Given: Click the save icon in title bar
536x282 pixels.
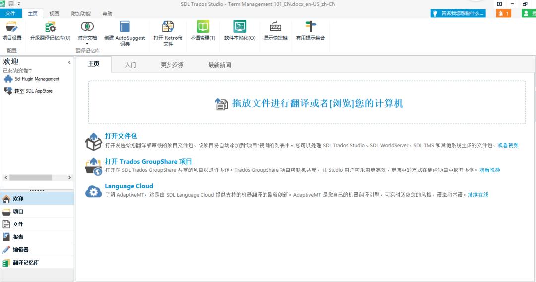Looking at the screenshot, I should (x=11, y=4).
